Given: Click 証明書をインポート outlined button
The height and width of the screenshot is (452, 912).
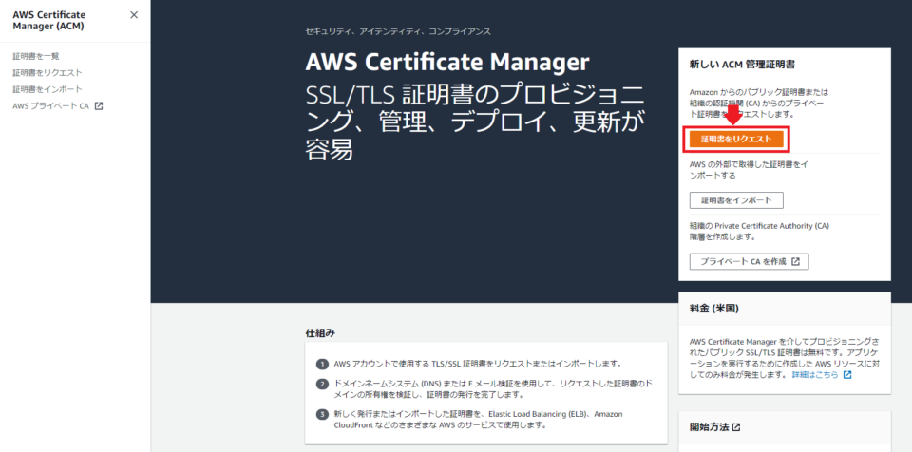Looking at the screenshot, I should tap(736, 200).
